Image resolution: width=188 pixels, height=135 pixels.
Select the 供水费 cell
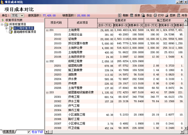coord(83,79)
